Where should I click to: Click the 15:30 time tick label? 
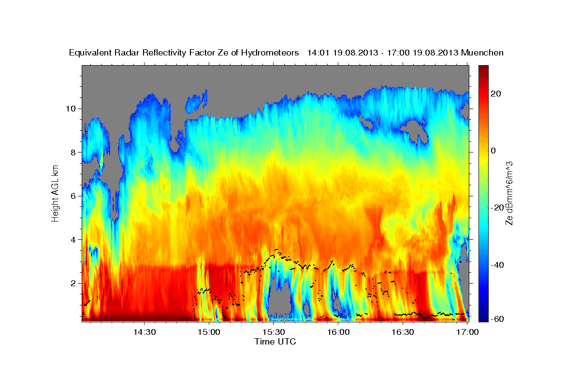pos(274,332)
